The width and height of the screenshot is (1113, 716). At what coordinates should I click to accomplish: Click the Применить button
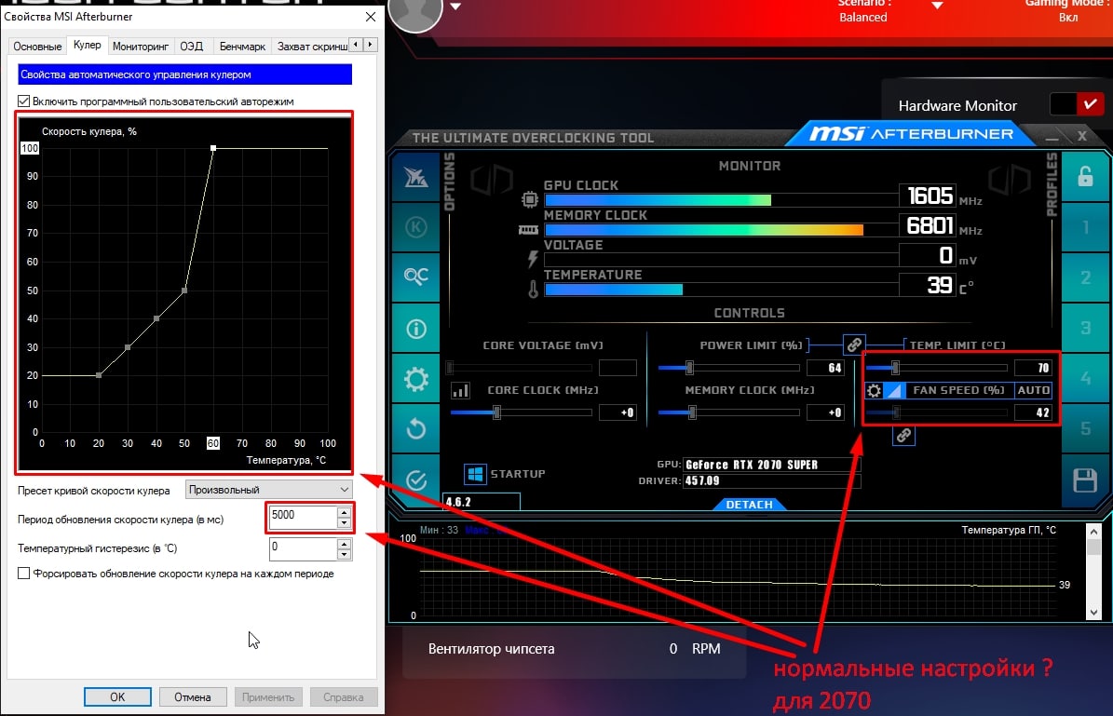(x=268, y=696)
